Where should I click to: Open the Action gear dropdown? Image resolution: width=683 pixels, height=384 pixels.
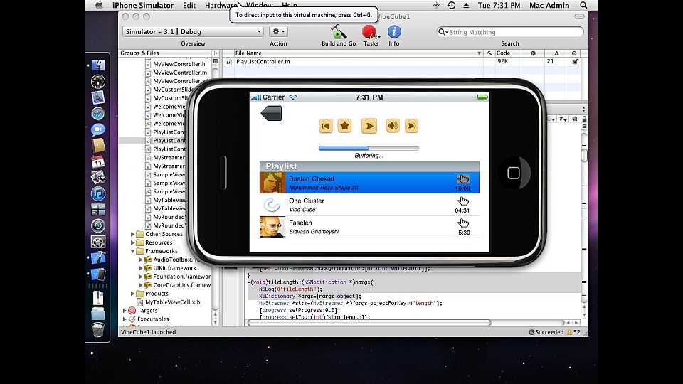pos(278,31)
